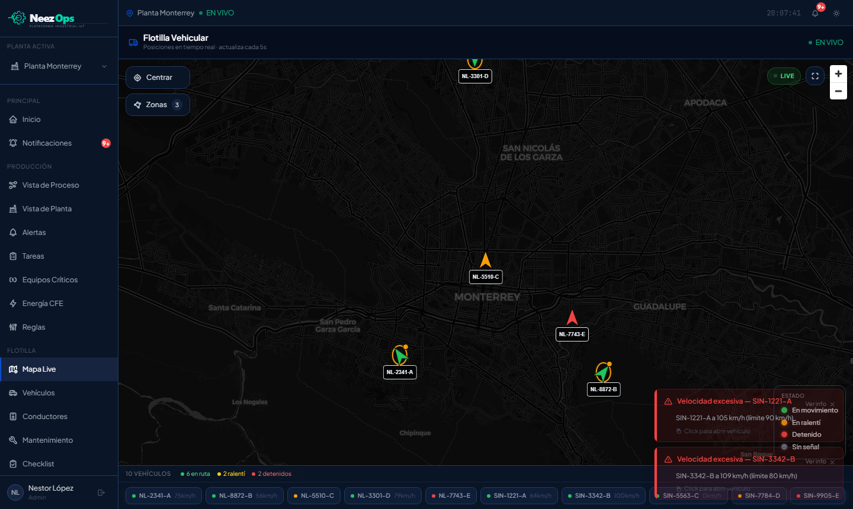Open Alertas section
This screenshot has width=853, height=509.
pos(59,233)
